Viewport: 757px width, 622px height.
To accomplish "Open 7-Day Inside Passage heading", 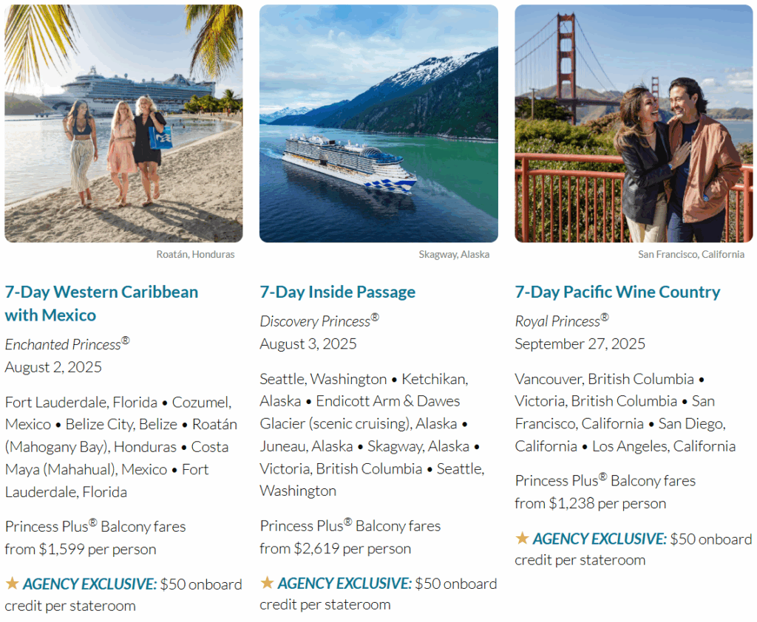I will point(337,292).
